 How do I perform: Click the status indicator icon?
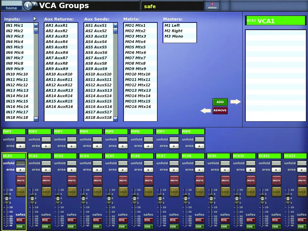tap(212, 5)
